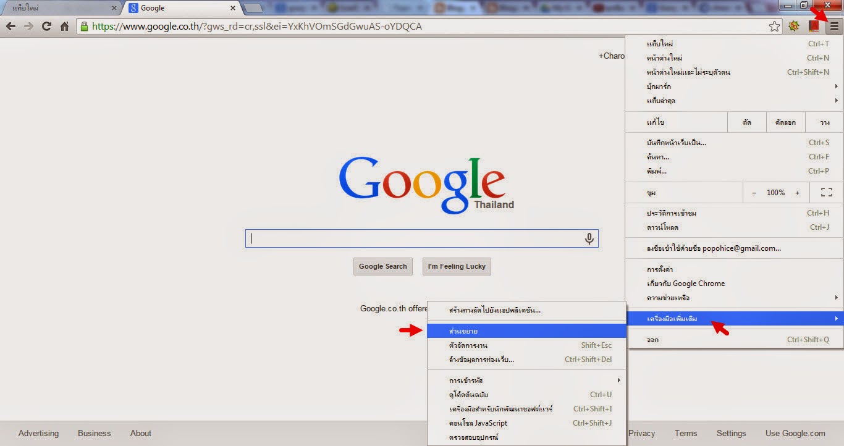844x446 pixels.
Task: Click the green bug extension icon
Action: click(x=793, y=27)
